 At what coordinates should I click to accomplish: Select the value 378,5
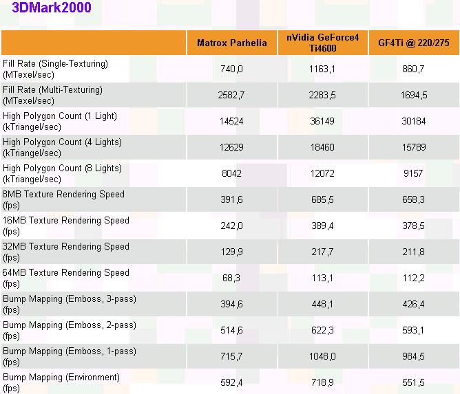413,226
